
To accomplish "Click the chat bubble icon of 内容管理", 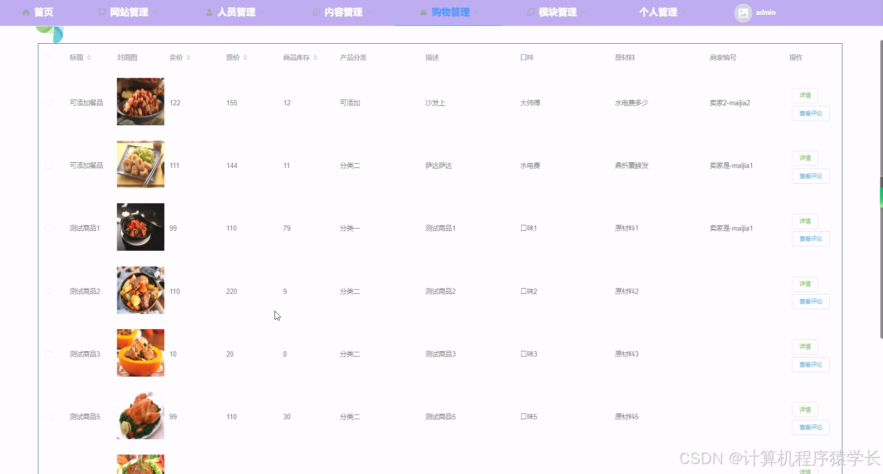I will tap(316, 12).
